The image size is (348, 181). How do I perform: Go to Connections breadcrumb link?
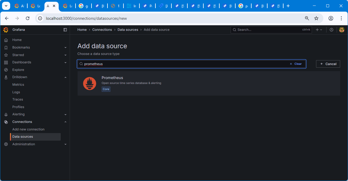[102, 30]
